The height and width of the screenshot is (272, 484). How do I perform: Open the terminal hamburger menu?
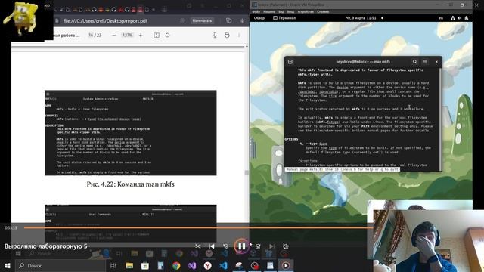(425, 62)
